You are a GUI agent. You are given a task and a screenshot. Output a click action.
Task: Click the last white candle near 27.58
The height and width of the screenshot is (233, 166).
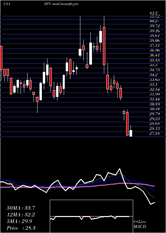131,133
